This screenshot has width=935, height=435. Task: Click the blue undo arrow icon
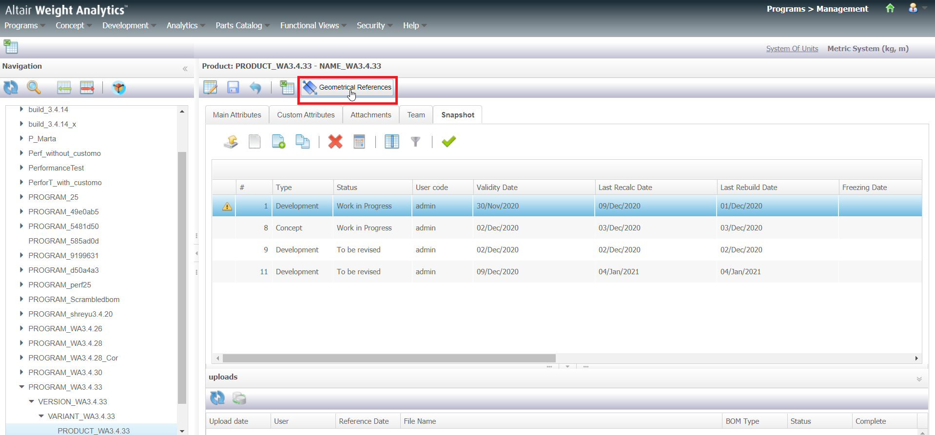coord(255,88)
